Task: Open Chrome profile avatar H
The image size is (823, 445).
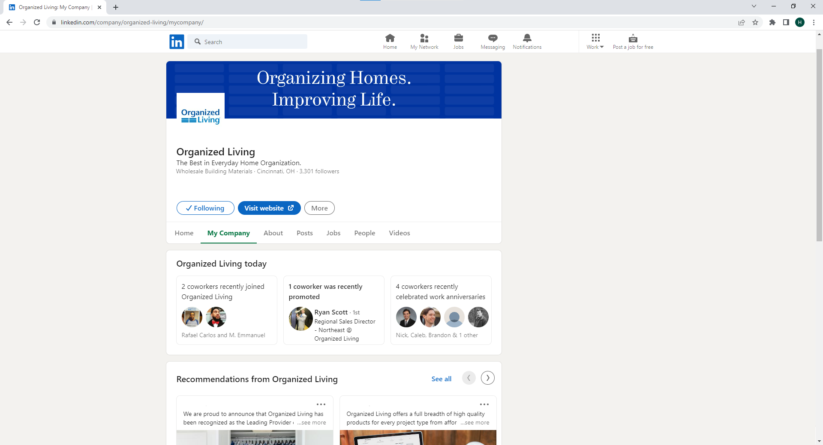Action: coord(800,22)
